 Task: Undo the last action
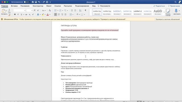pos(39,2)
